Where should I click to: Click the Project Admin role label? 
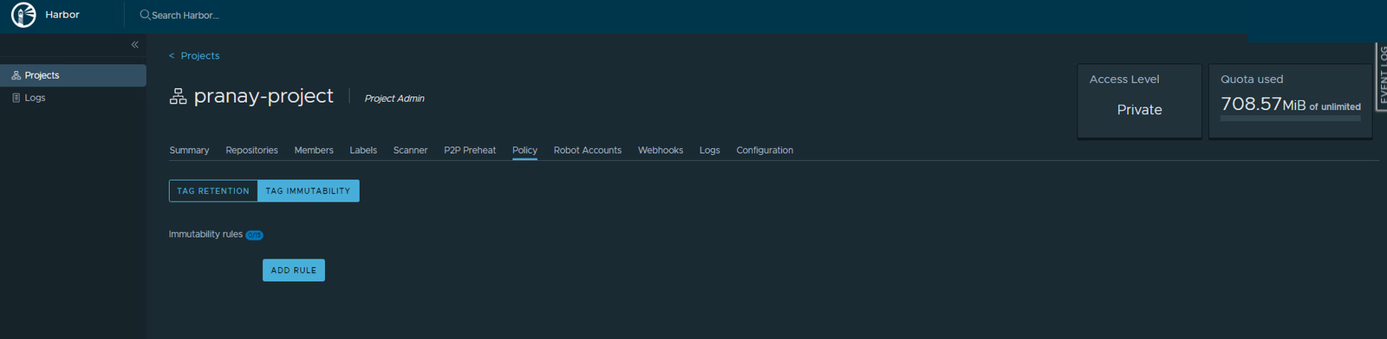point(394,99)
